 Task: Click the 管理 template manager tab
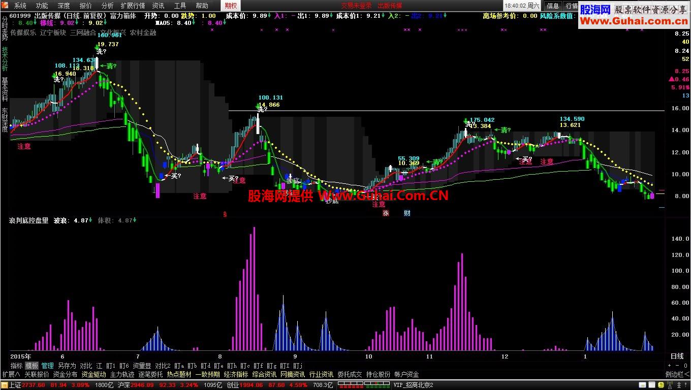point(48,366)
